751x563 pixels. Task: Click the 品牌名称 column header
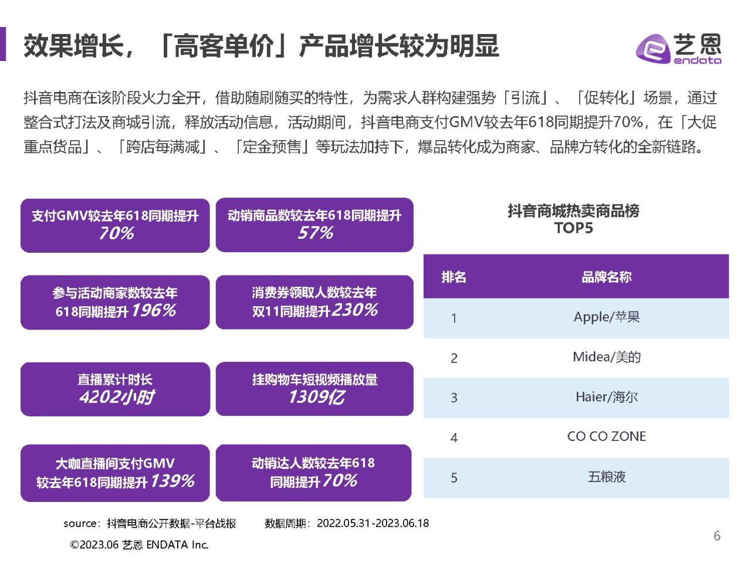coord(607,277)
